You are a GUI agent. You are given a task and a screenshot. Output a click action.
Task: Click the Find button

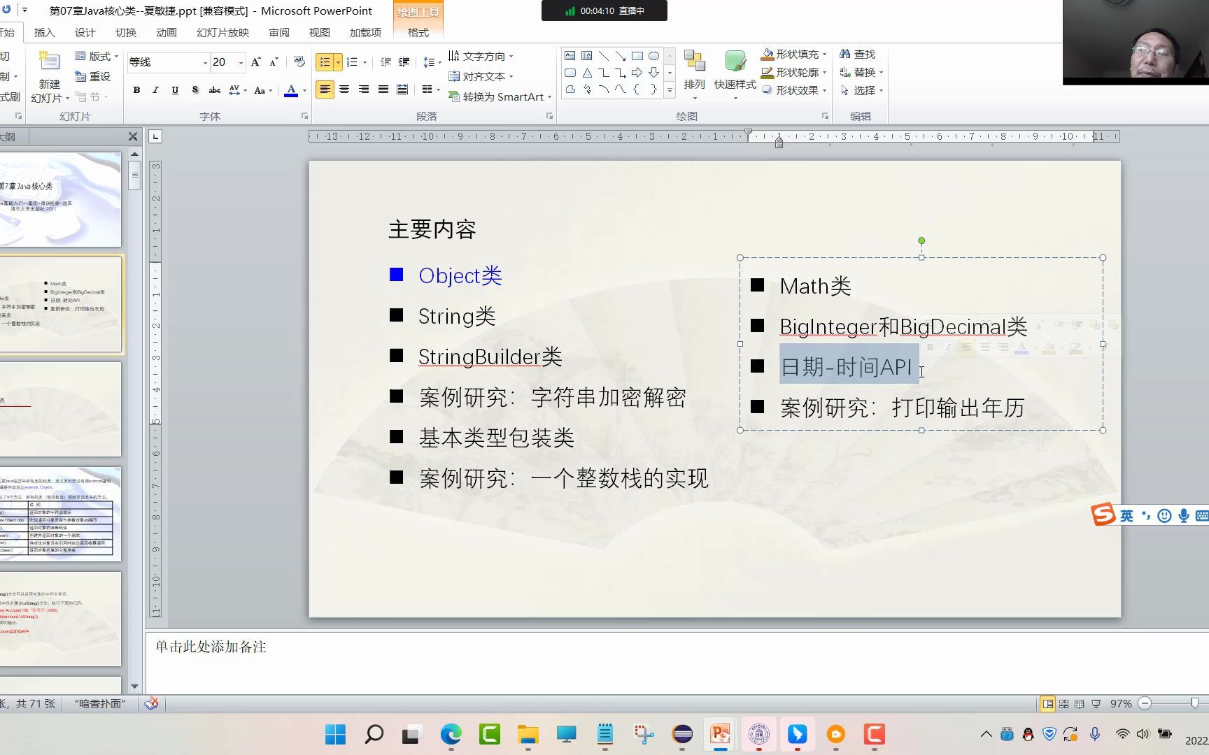858,54
